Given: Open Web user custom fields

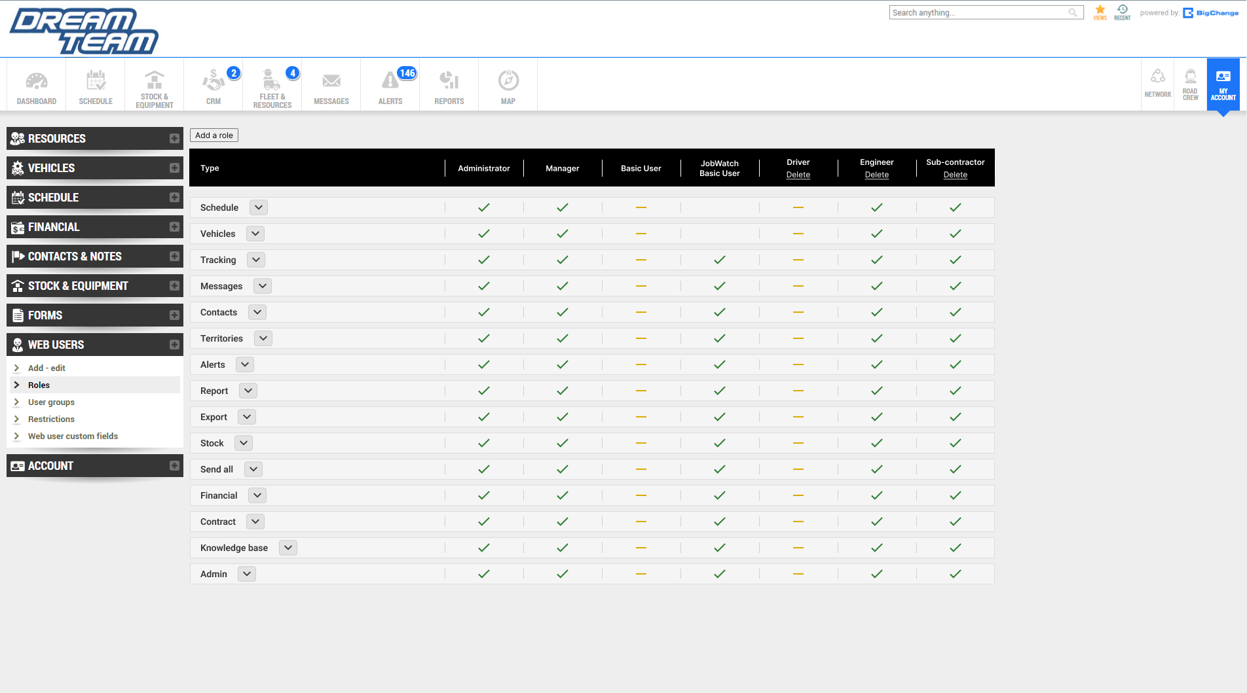Looking at the screenshot, I should [x=73, y=436].
